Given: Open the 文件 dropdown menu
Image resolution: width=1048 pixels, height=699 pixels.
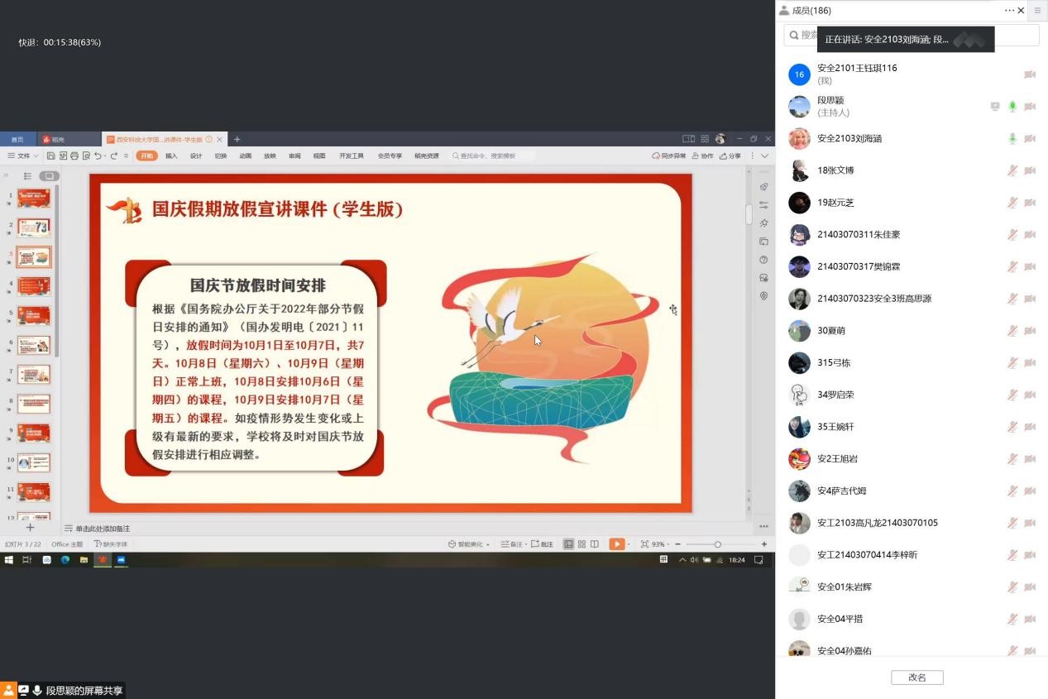Looking at the screenshot, I should click(23, 156).
